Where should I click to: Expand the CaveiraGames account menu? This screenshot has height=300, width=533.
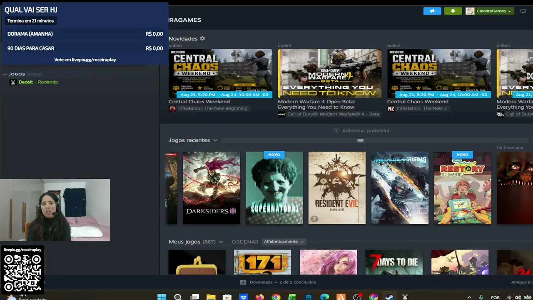pyautogui.click(x=489, y=11)
